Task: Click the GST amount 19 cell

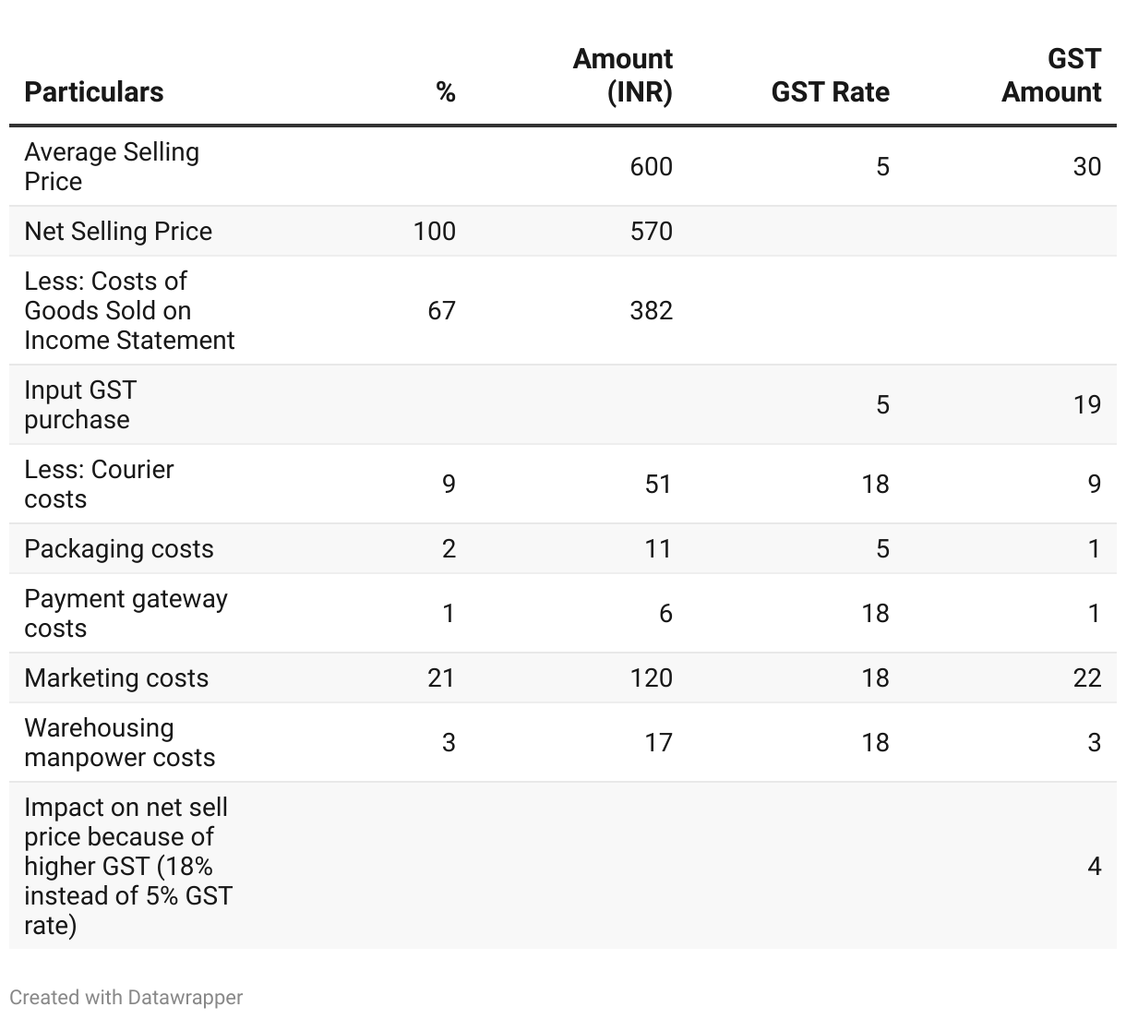Action: (x=1086, y=404)
